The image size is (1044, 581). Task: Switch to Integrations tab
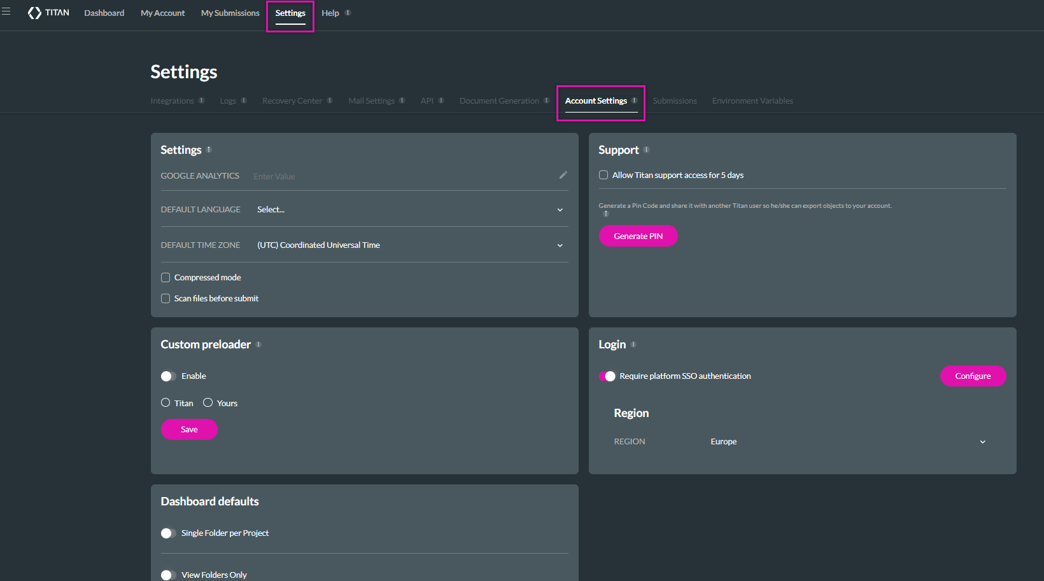pyautogui.click(x=172, y=100)
